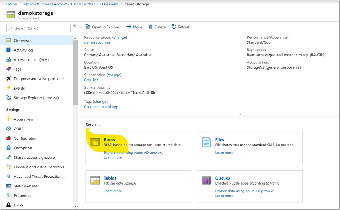Click the CORS icon
This screenshot has width=340, height=210.
tap(9, 129)
